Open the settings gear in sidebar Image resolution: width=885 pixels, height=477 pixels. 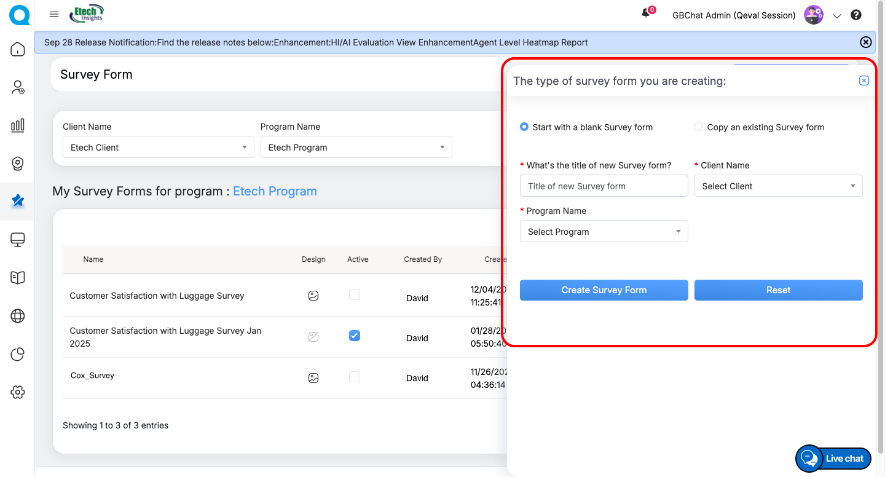(18, 392)
